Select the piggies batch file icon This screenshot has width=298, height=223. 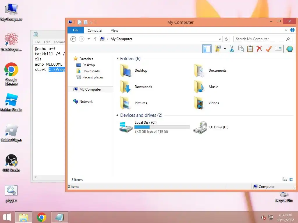[11, 194]
